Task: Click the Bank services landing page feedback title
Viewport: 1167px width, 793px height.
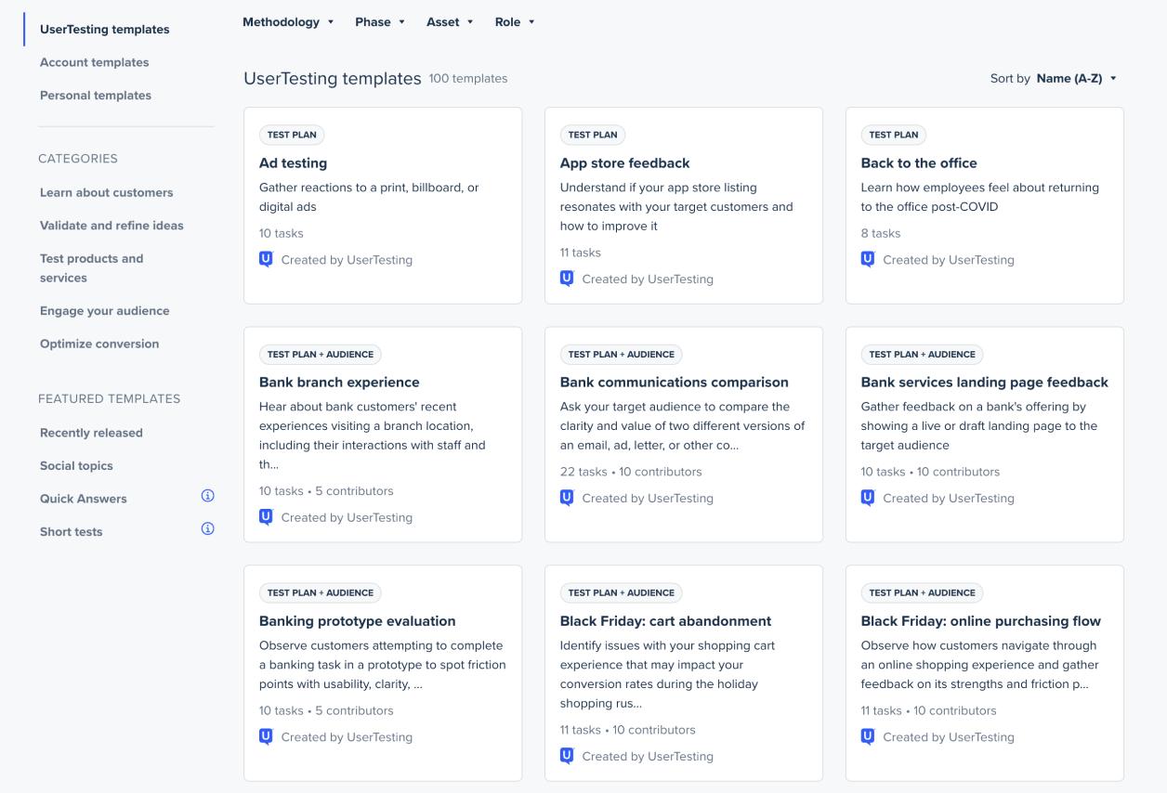Action: (x=985, y=383)
